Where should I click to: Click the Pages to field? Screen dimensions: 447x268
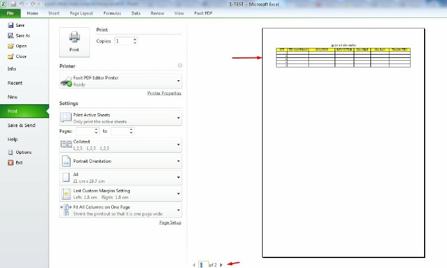(x=120, y=131)
